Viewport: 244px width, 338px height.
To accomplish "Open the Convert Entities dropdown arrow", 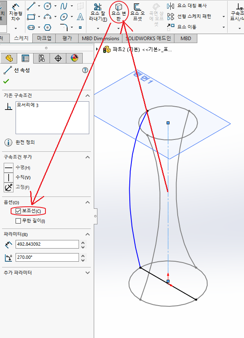I will [x=119, y=28].
